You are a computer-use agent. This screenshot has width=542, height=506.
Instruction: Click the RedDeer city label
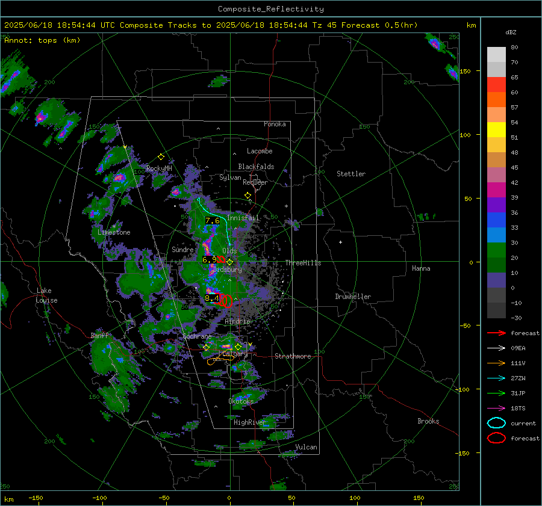click(x=255, y=182)
